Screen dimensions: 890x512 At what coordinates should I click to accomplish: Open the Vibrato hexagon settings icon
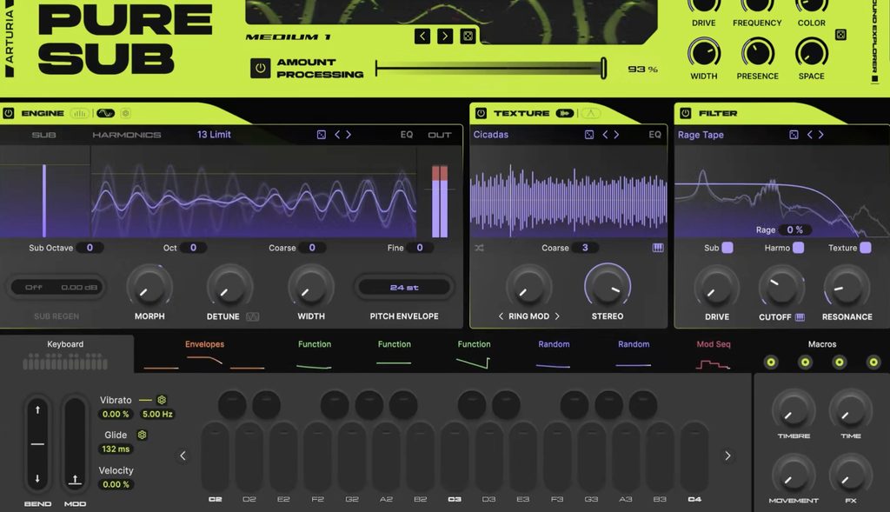coord(162,400)
